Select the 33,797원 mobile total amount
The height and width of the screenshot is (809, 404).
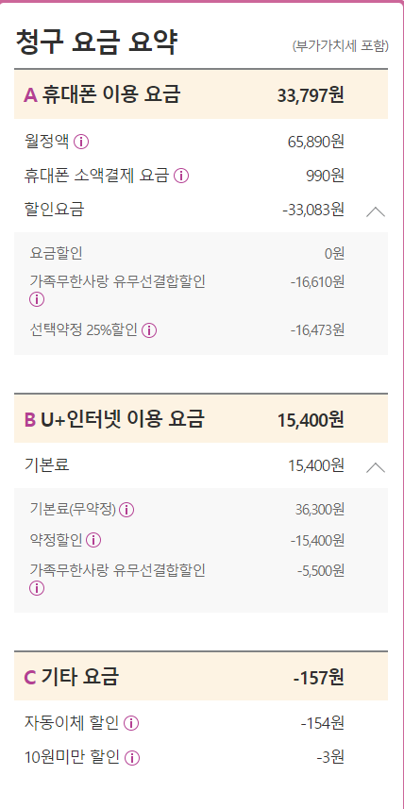tap(311, 95)
